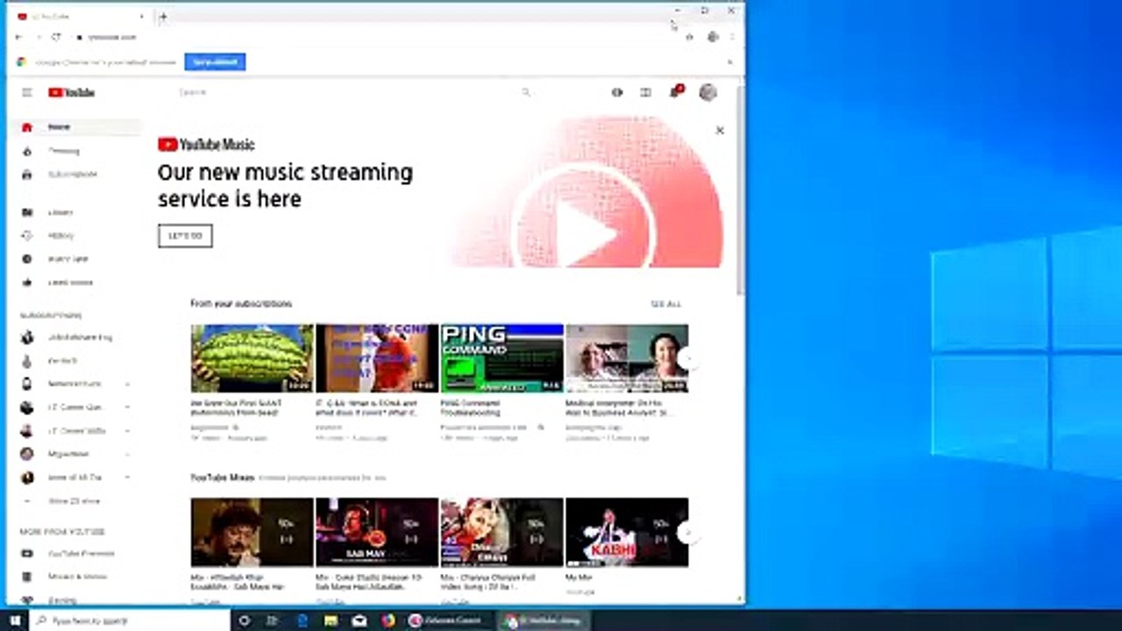Open first subscribed channel in sidebar list
1122x631 pixels.
click(75, 337)
